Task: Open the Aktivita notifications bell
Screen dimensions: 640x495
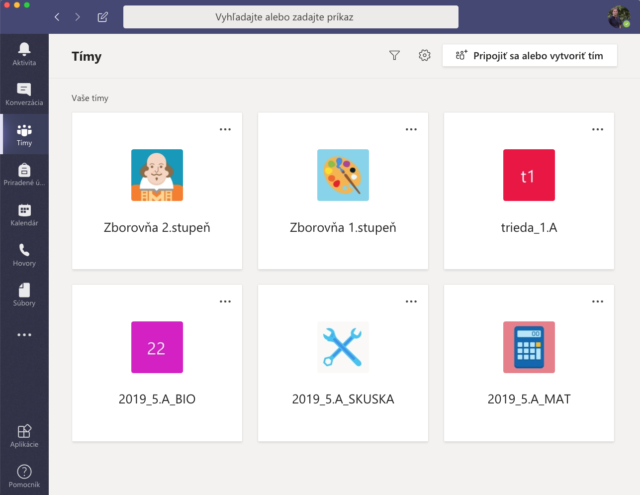Action: point(24,54)
